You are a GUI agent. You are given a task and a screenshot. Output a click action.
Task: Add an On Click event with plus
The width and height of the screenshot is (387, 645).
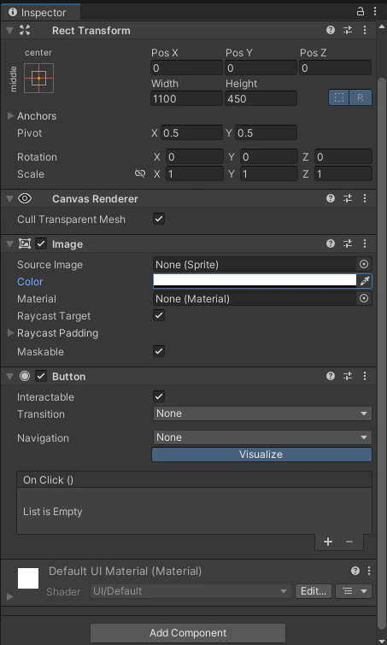[328, 542]
